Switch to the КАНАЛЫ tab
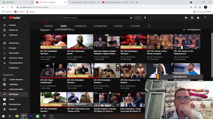The width and height of the screenshot is (213, 119). pos(118,26)
